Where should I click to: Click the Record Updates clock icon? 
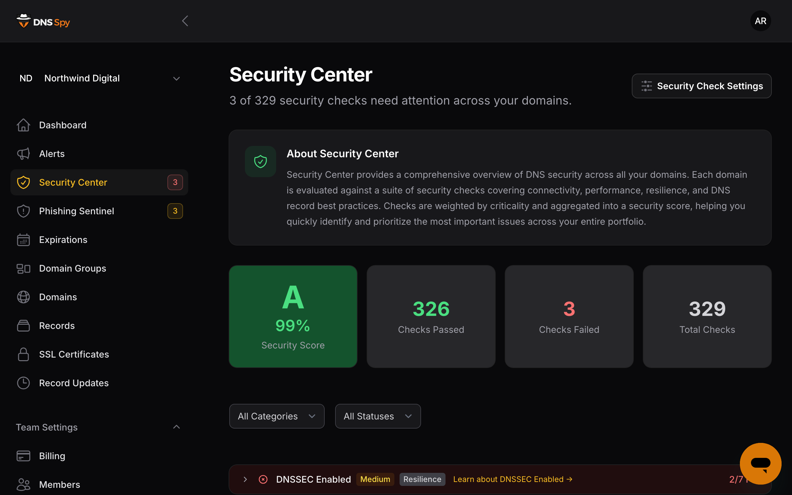[23, 383]
